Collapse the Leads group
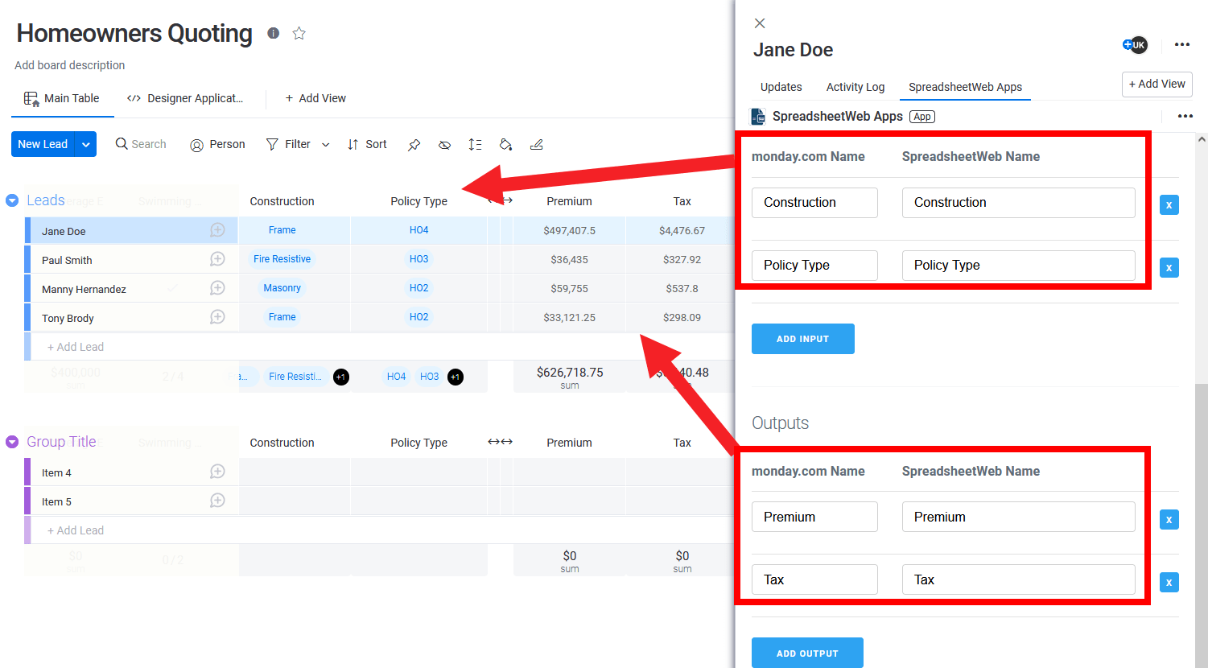1208x668 pixels. (x=12, y=200)
